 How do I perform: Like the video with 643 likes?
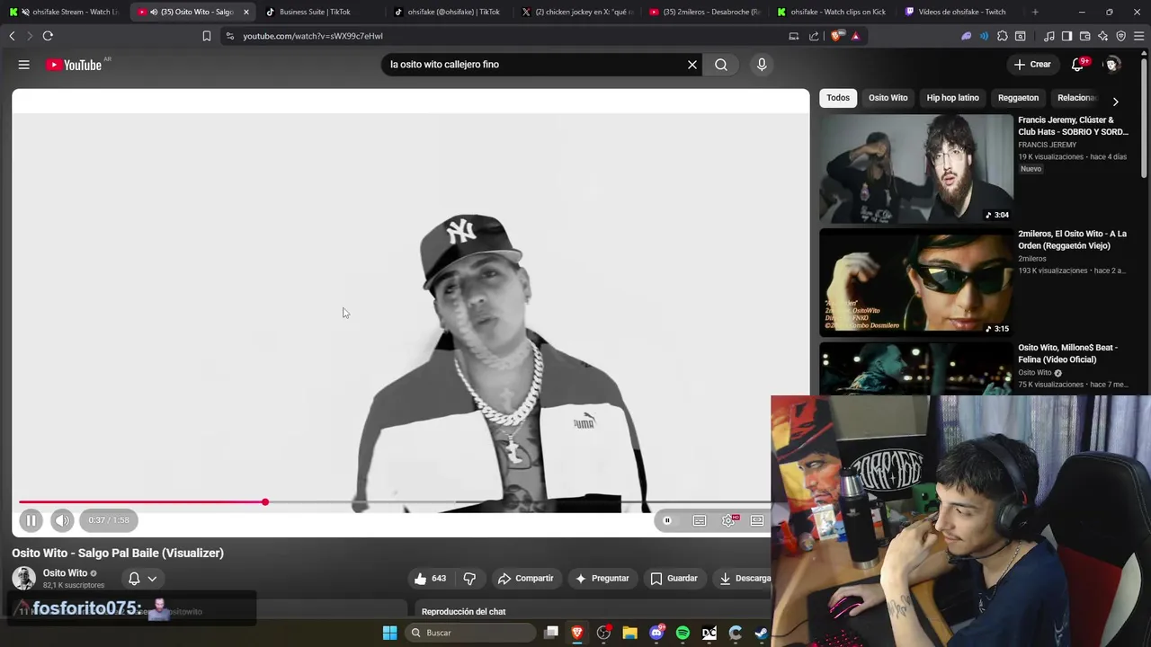[430, 579]
